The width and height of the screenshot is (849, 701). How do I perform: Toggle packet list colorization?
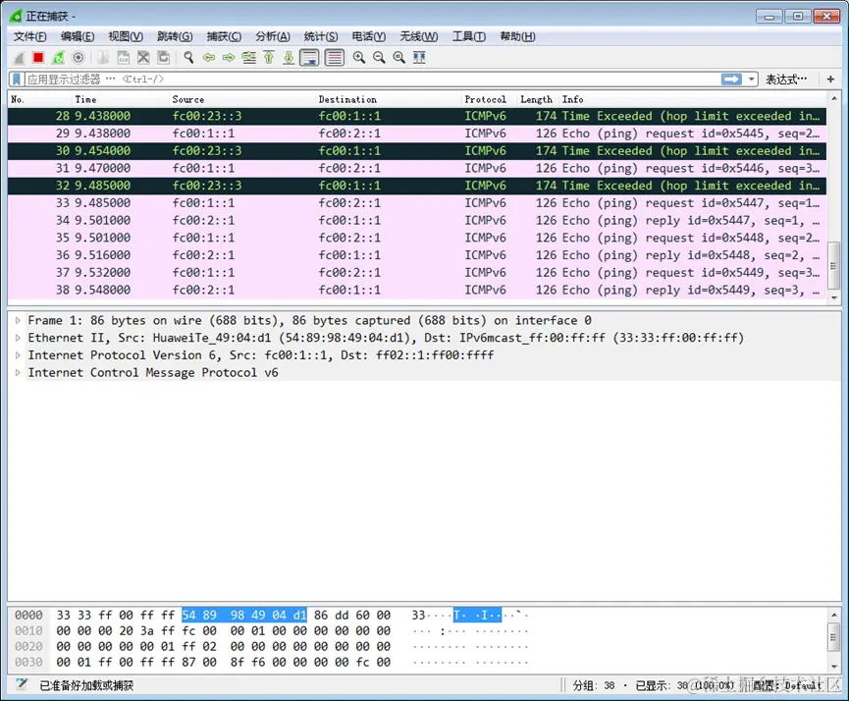point(335,57)
